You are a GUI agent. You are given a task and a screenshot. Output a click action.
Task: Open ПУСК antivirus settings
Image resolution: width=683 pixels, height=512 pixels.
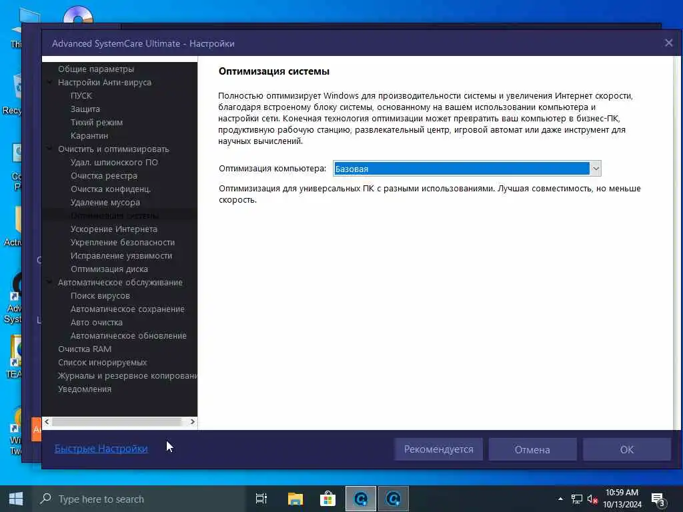point(81,95)
